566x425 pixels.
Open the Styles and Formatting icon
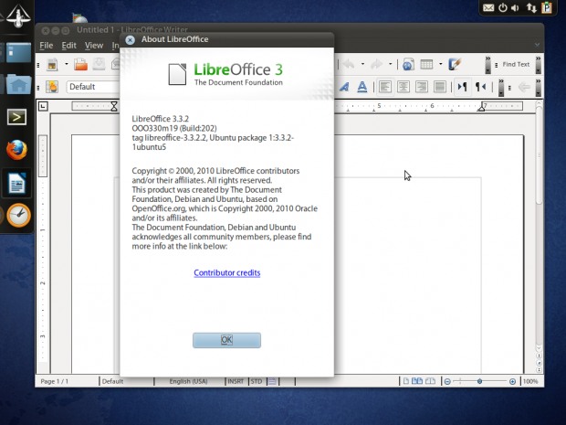pyautogui.click(x=52, y=87)
